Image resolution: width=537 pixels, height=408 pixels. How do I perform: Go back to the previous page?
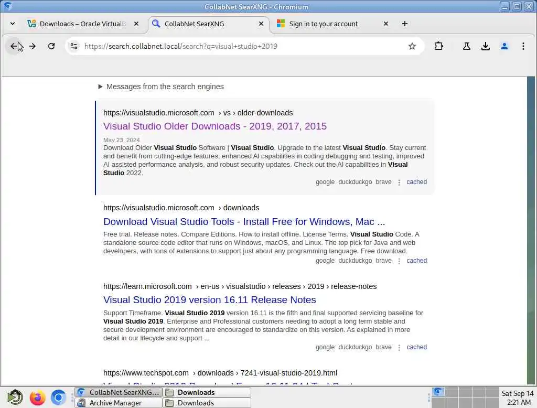(14, 46)
